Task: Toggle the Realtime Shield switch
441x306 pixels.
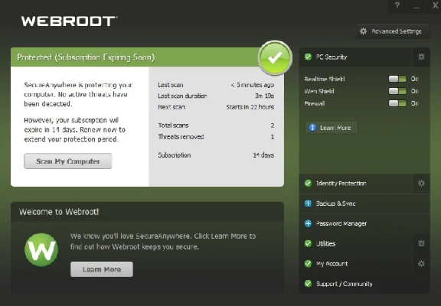Action: click(397, 79)
